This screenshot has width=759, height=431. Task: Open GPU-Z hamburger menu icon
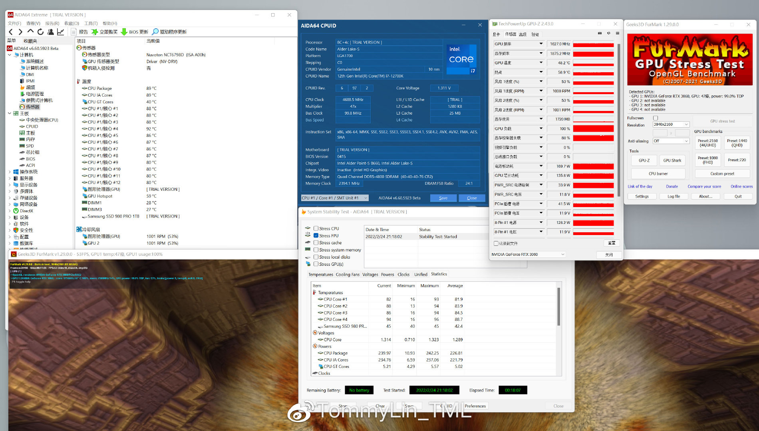[x=618, y=34]
